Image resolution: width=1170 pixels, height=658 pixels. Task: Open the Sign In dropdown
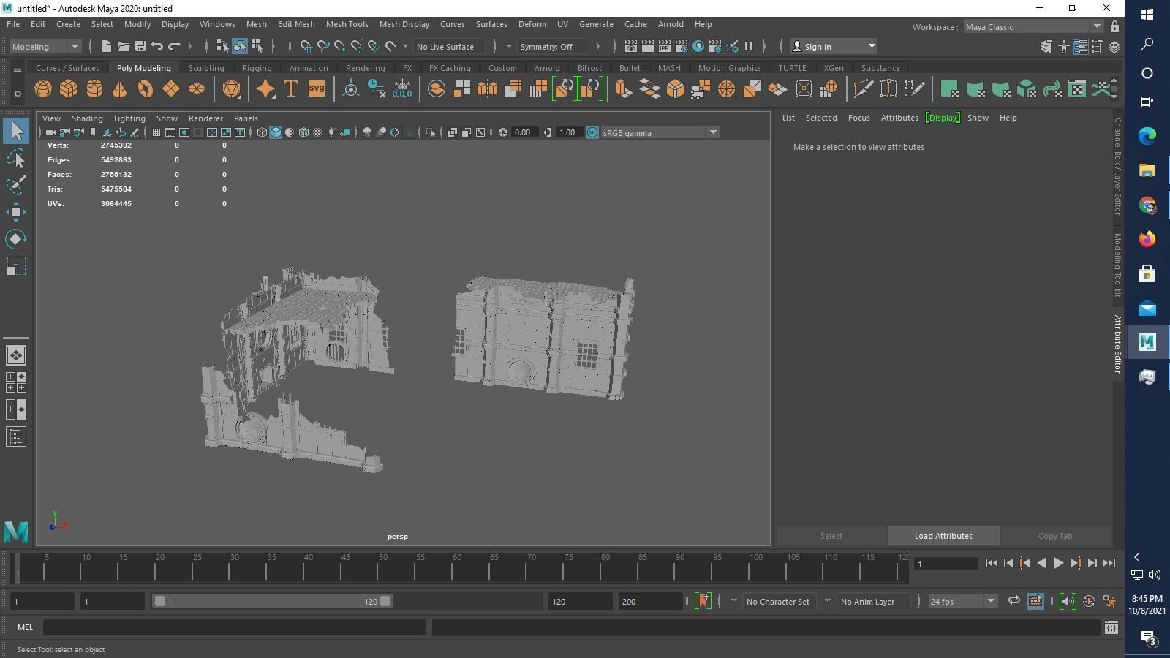834,46
